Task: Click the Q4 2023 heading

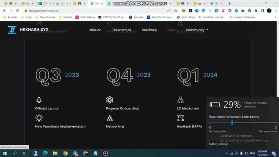Action: click(x=129, y=76)
